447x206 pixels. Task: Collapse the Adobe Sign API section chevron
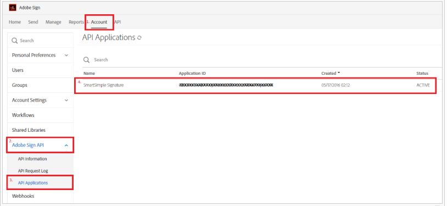point(66,146)
